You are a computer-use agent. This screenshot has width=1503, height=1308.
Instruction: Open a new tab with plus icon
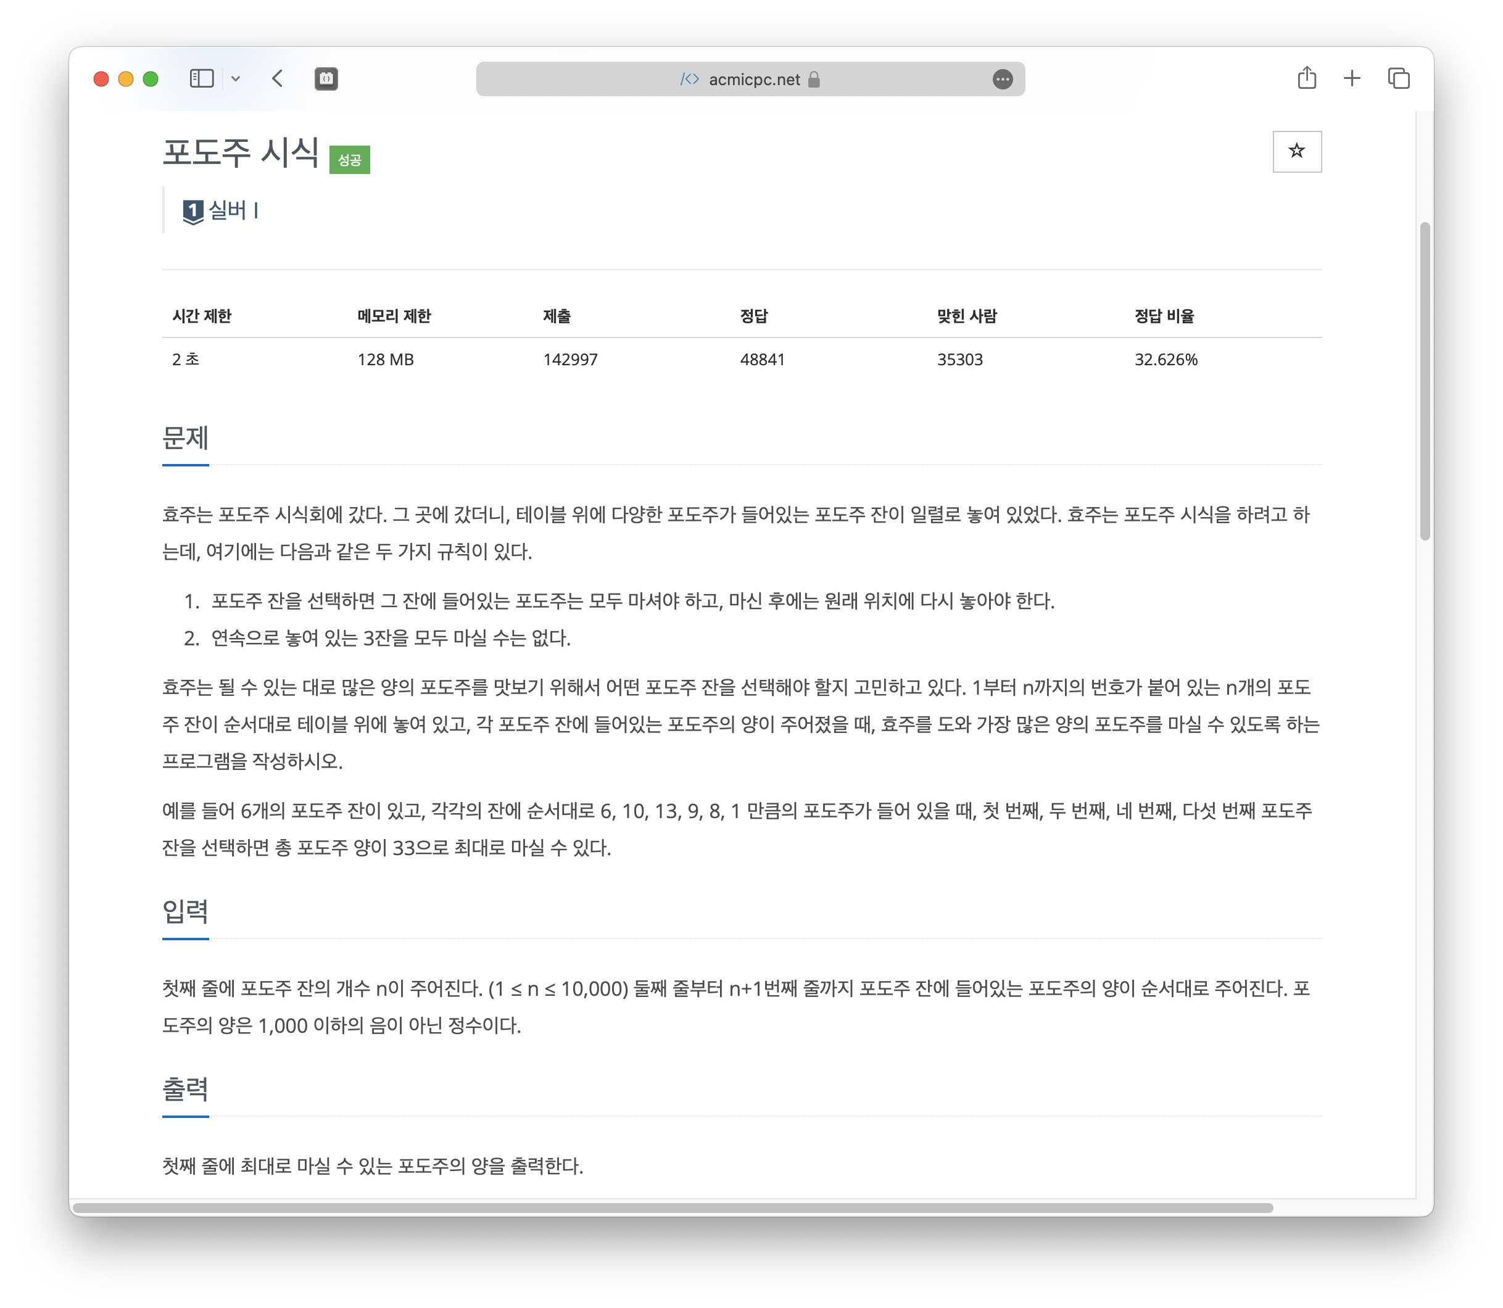(1352, 79)
